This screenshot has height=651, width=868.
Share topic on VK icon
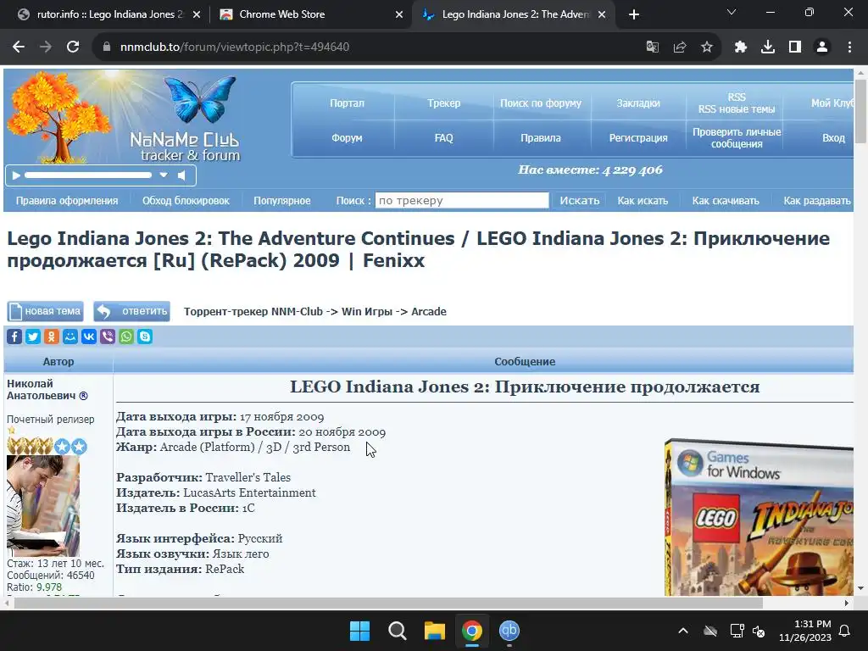tap(89, 337)
